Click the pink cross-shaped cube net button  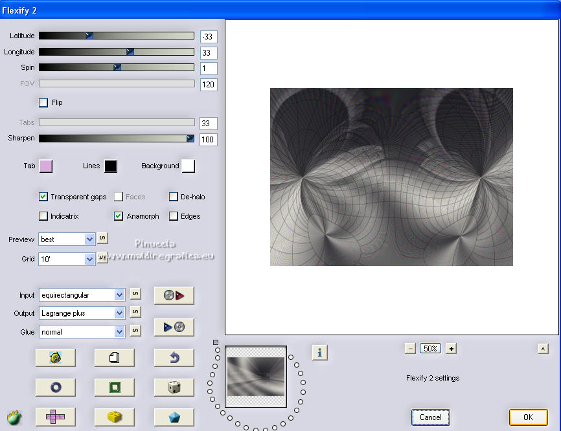click(x=55, y=417)
